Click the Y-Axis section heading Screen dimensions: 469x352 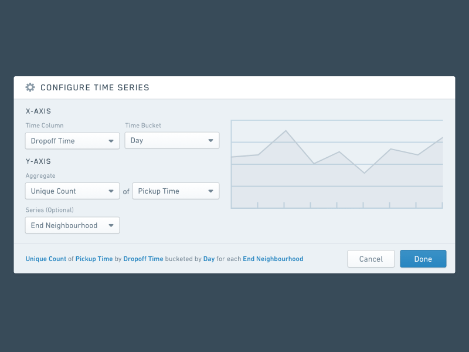(38, 161)
